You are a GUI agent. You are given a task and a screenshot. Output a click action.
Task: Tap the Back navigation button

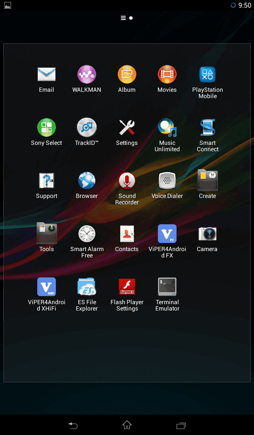pyautogui.click(x=73, y=425)
